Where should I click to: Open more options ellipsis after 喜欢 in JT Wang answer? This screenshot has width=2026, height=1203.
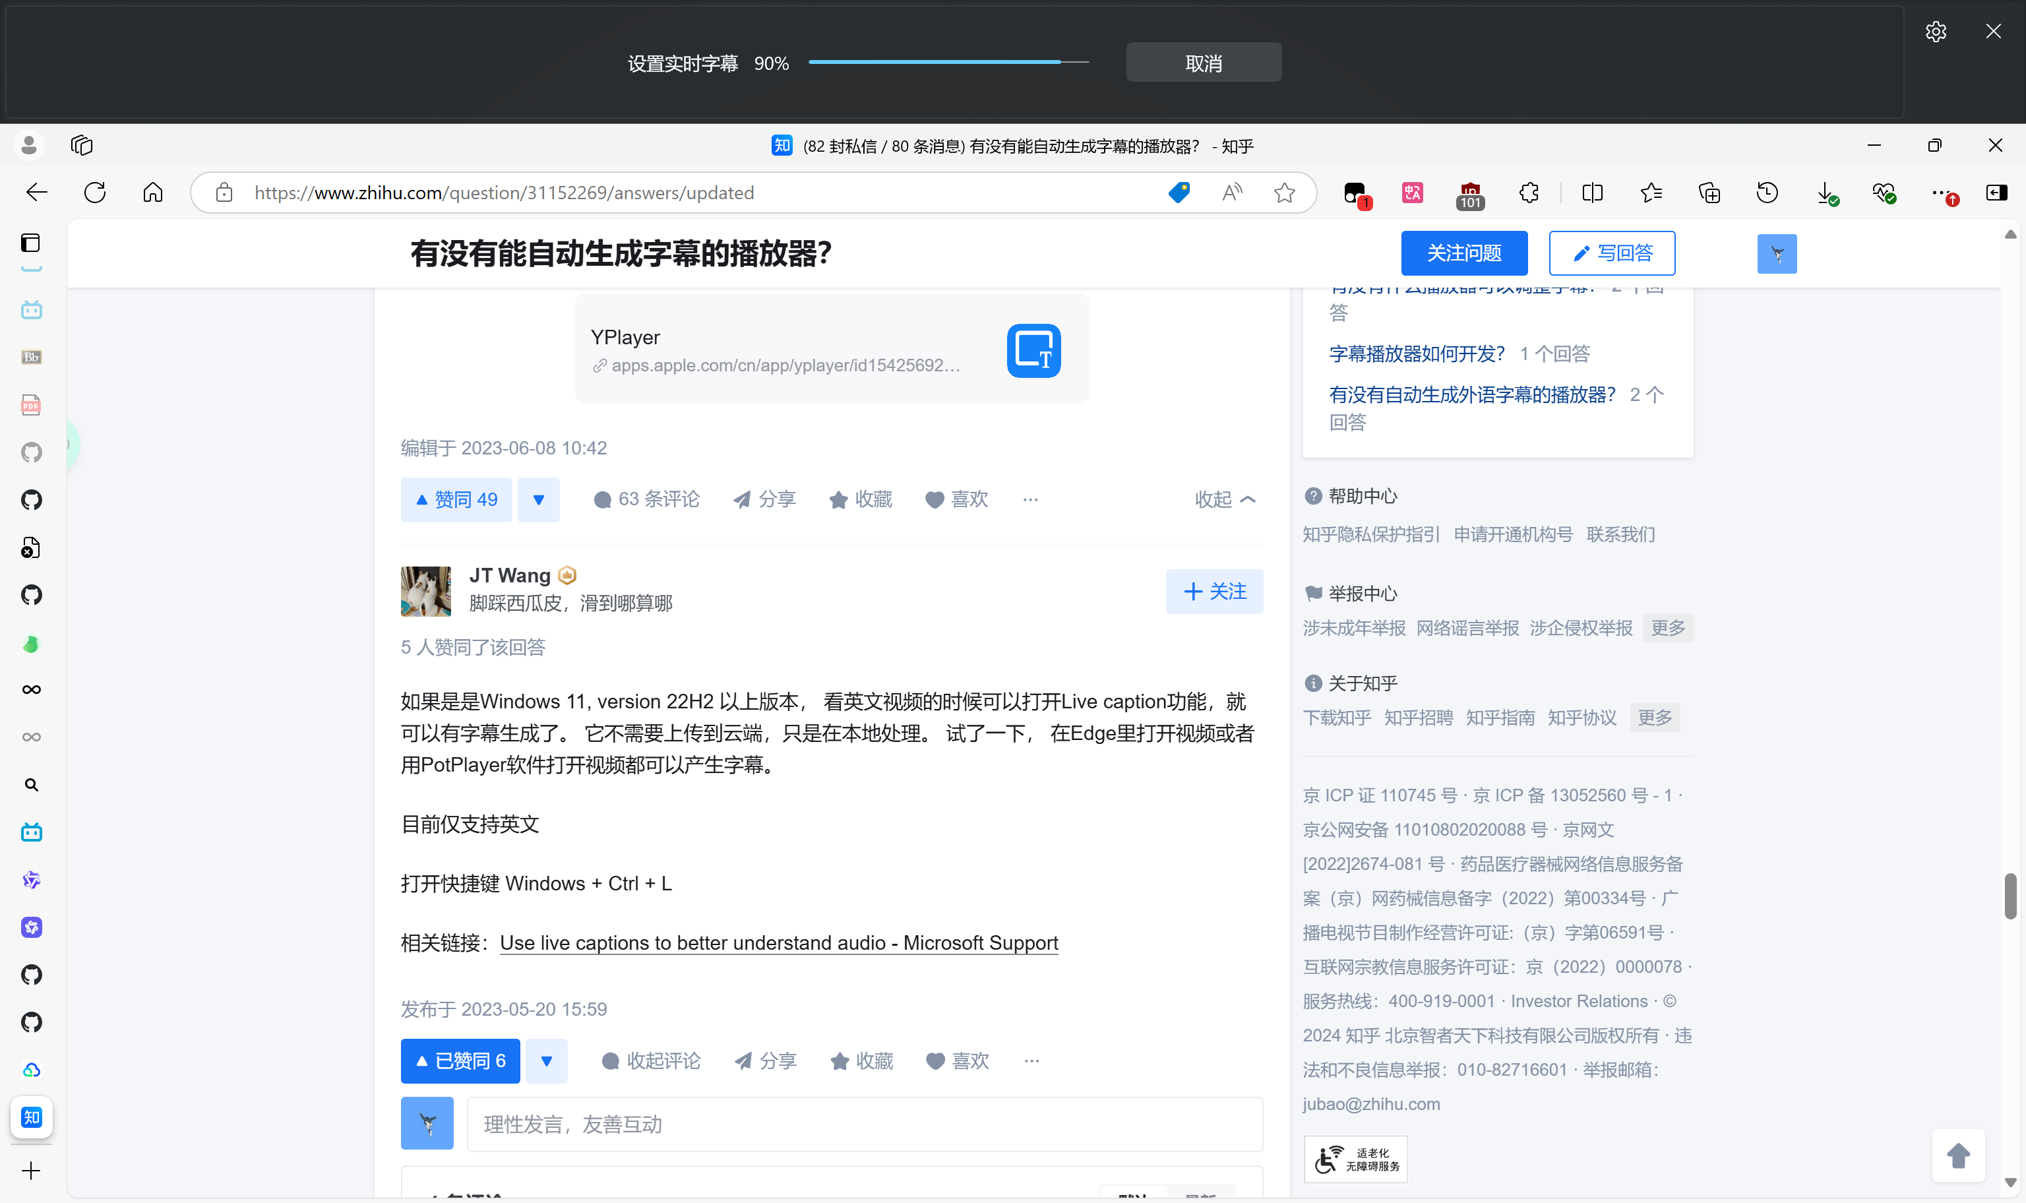(1031, 1061)
